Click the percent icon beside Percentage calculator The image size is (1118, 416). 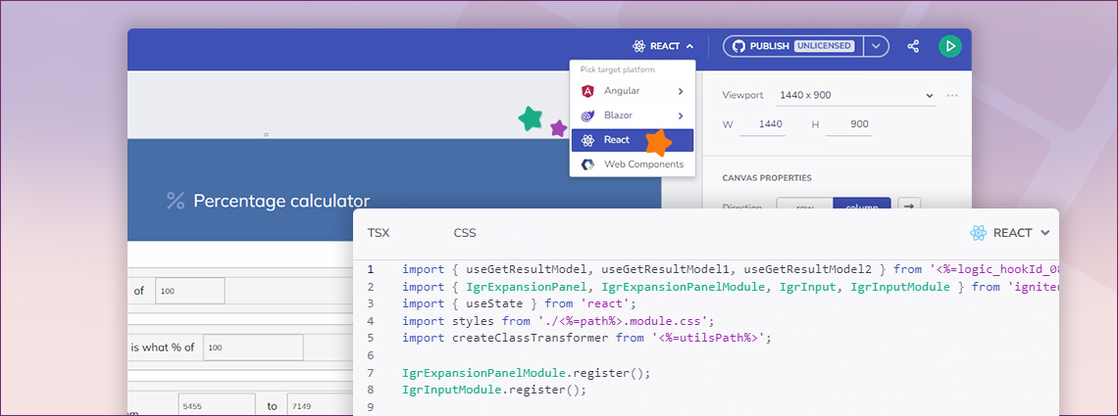176,201
